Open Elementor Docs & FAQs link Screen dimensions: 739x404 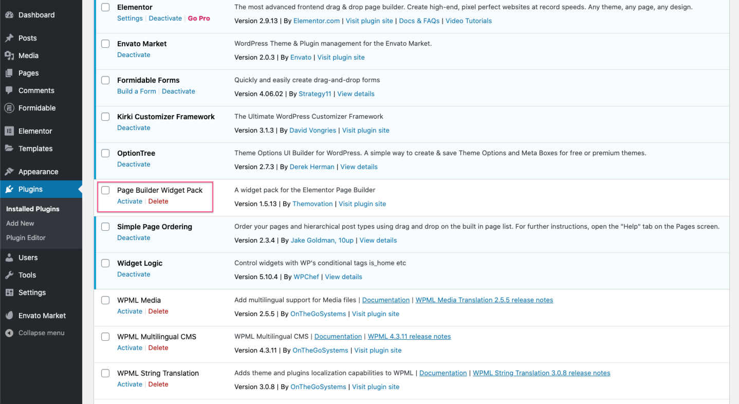pos(419,21)
